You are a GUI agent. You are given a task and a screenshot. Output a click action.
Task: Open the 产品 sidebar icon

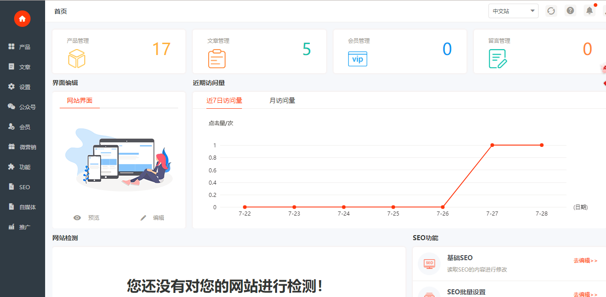[11, 47]
